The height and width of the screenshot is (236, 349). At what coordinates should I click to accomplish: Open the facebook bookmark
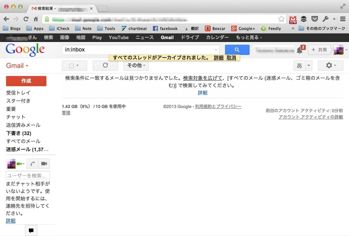point(165,28)
